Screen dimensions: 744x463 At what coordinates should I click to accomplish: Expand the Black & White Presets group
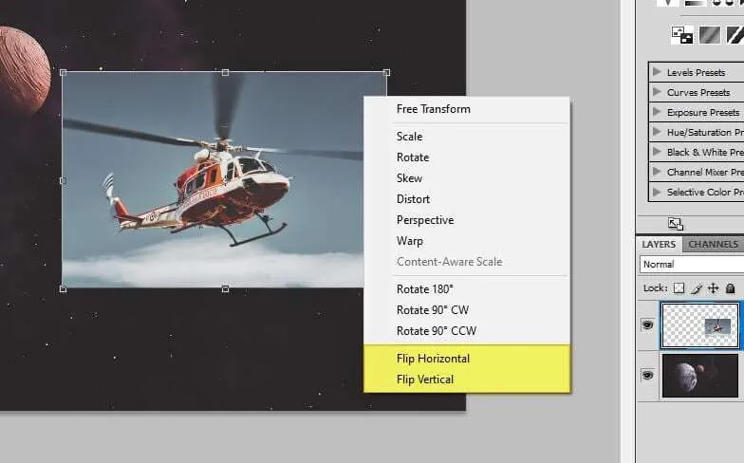(x=657, y=152)
